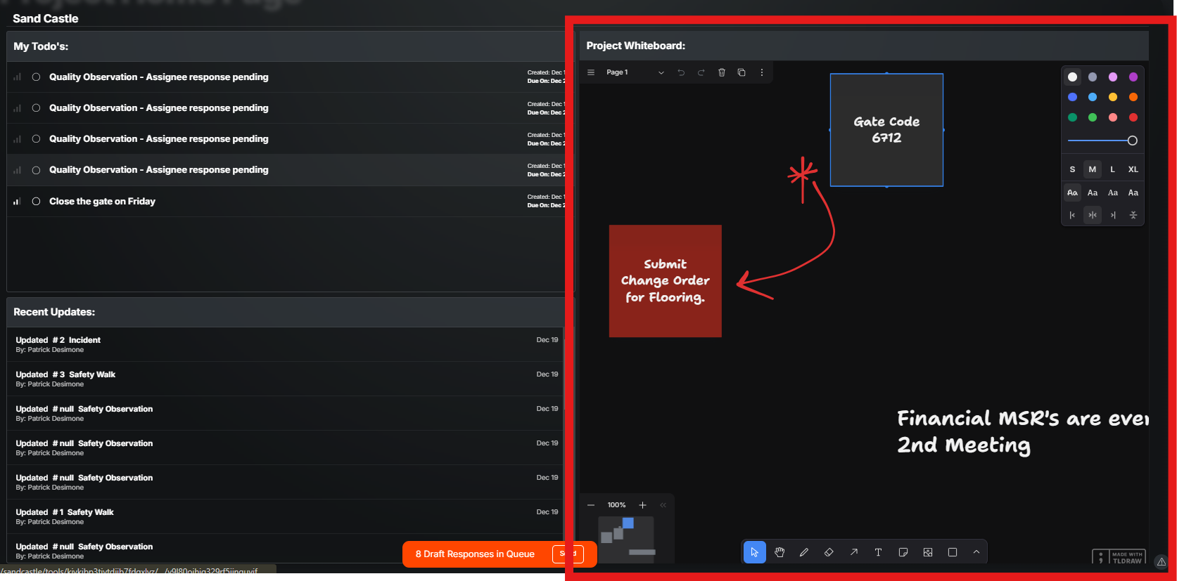Choose the orange color swatch
This screenshot has width=1177, height=581.
tap(1133, 97)
